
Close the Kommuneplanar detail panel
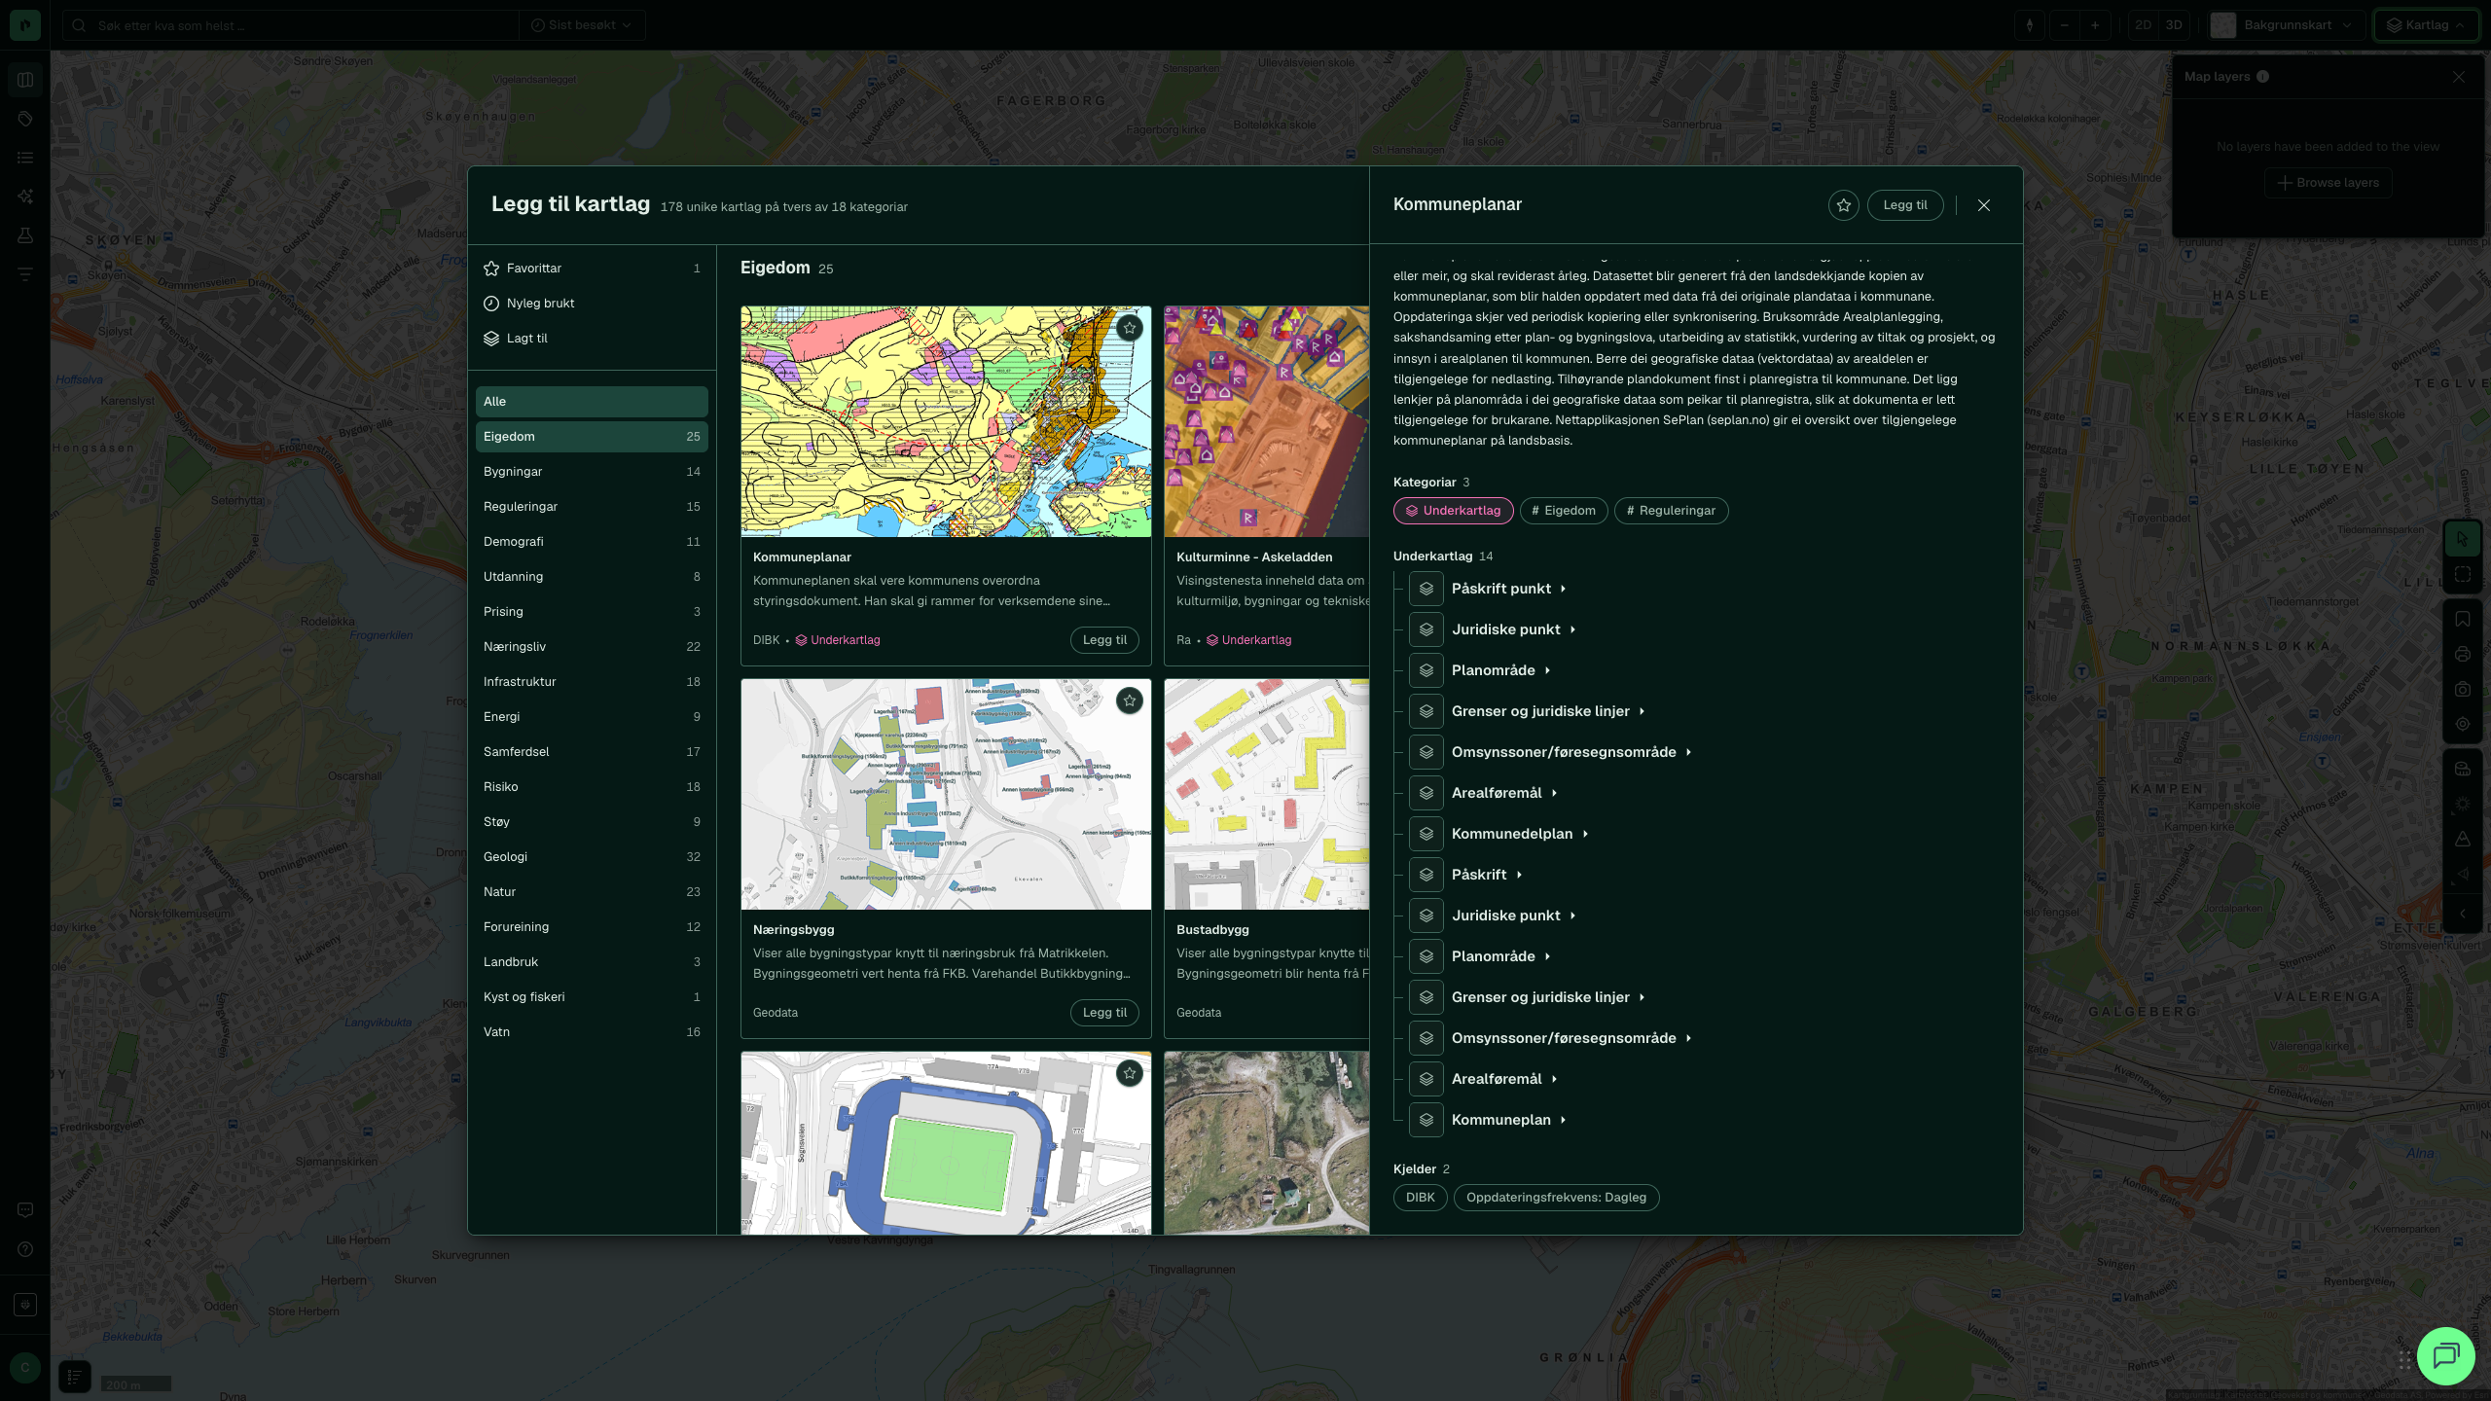click(x=1984, y=205)
